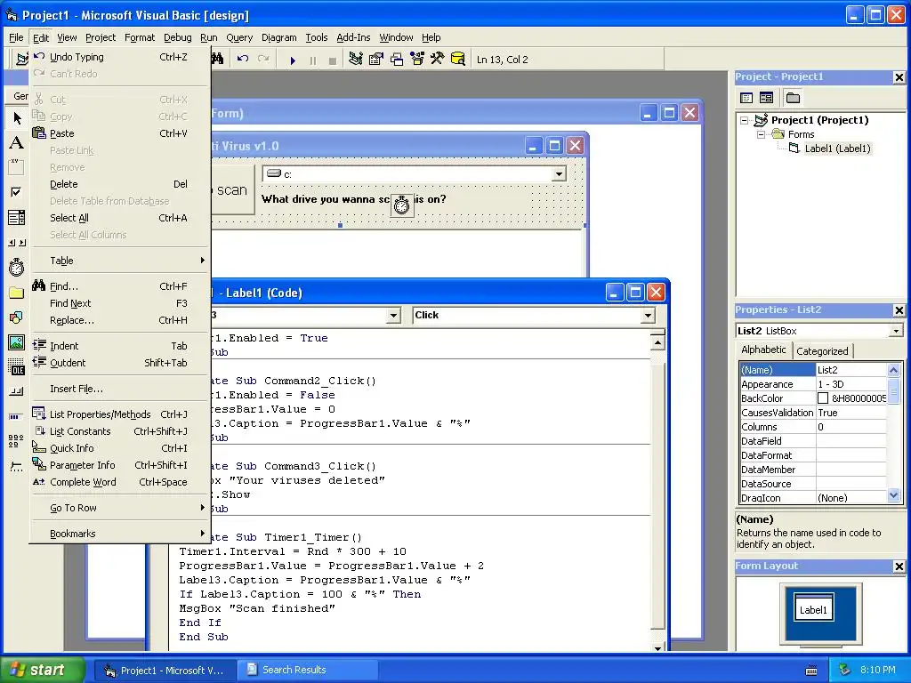
Task: Start the program with the Run arrow
Action: click(293, 60)
